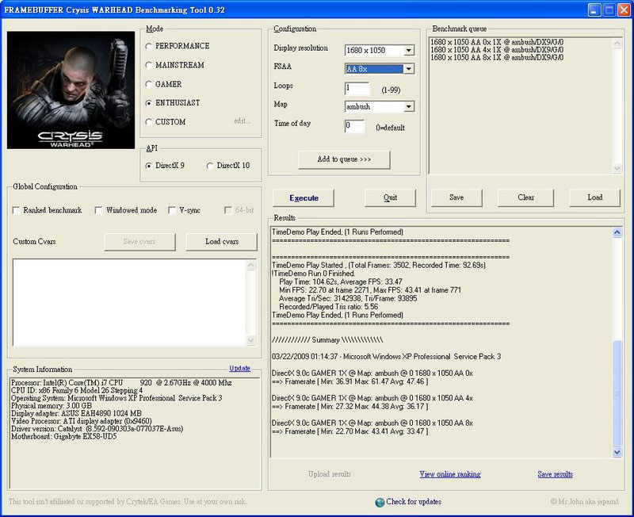Viewport: 634px width, 517px height.
Task: Open the View online ranking link
Action: point(450,474)
